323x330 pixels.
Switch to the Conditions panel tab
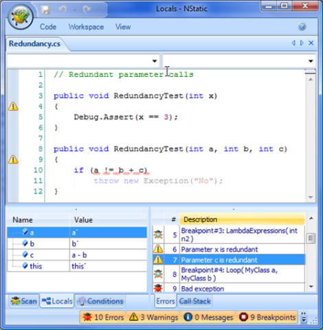101,301
